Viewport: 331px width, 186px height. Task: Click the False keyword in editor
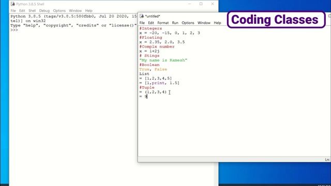coord(161,69)
